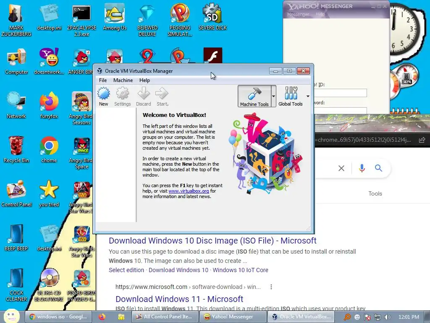This screenshot has height=323, width=430.
Task: Expand the Global Tools dropdown arrow
Action: 308,96
